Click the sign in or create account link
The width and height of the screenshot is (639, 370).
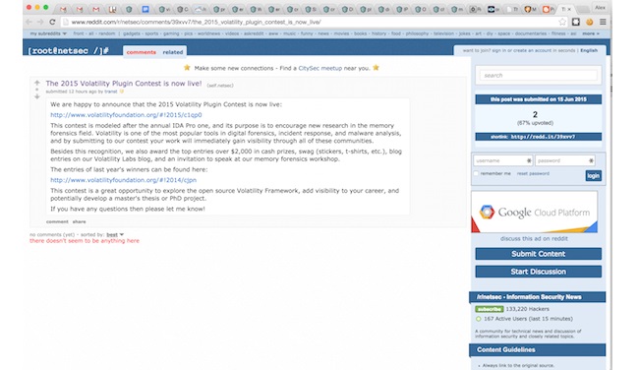click(x=534, y=50)
